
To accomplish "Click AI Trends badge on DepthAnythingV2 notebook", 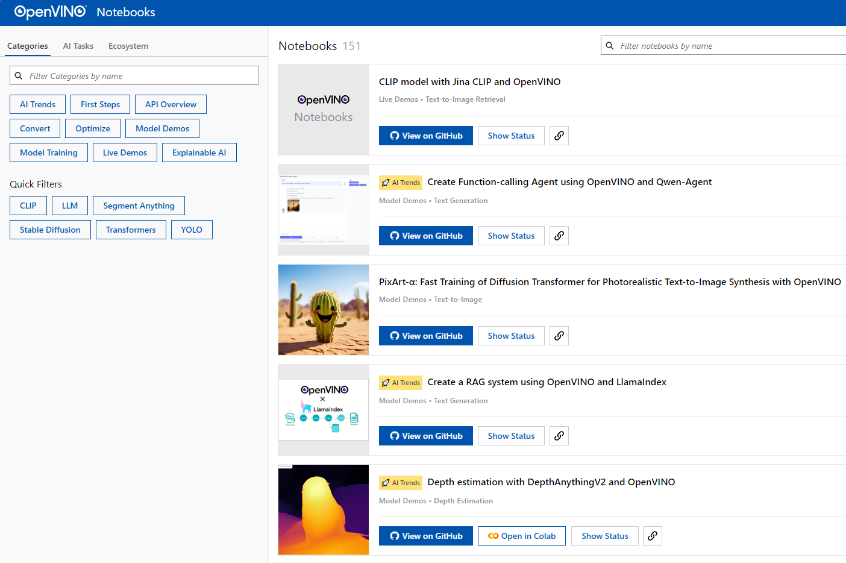I will [x=401, y=483].
